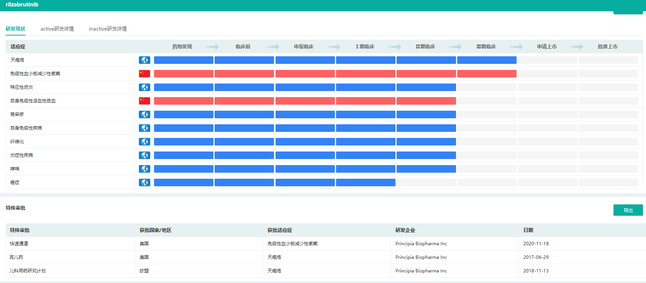Click the China flag for 自身免疫性溶血性贫血
The image size is (646, 283).
(145, 101)
